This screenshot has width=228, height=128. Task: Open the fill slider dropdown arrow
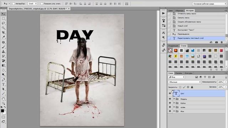coord(226,87)
